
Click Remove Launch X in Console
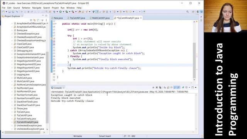pos(157,88)
